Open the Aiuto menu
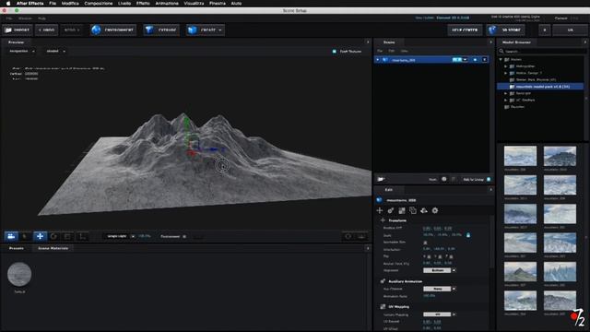 pyautogui.click(x=236, y=3)
